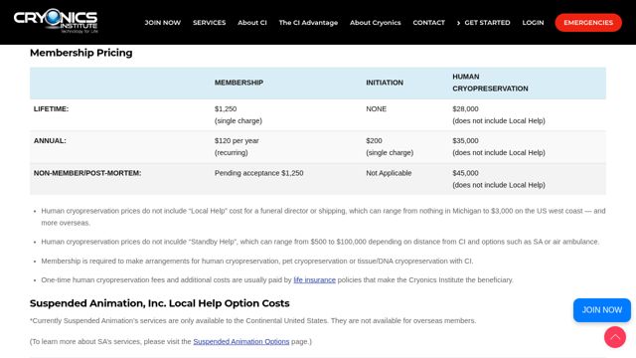Click the $35,000 cryopreservation price
The image size is (636, 358).
465,141
